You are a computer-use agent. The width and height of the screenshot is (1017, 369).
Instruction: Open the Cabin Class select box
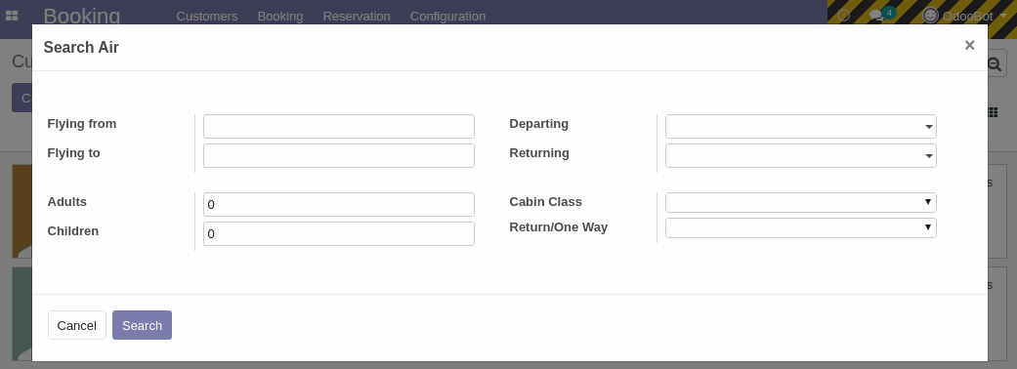pos(800,202)
